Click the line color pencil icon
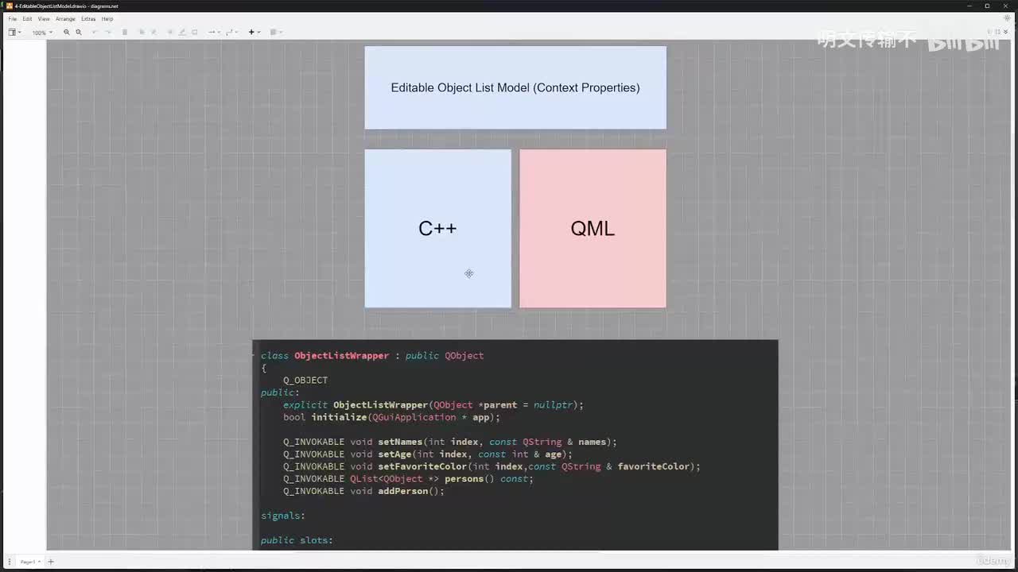The image size is (1018, 572). [x=182, y=33]
